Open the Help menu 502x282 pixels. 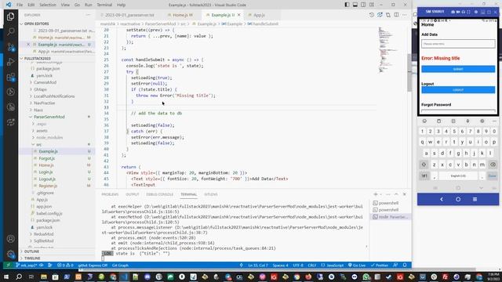pyautogui.click(x=121, y=5)
